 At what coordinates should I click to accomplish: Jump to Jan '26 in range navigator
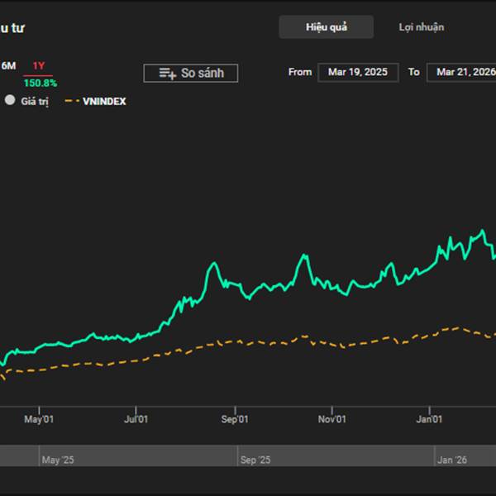coord(452,460)
